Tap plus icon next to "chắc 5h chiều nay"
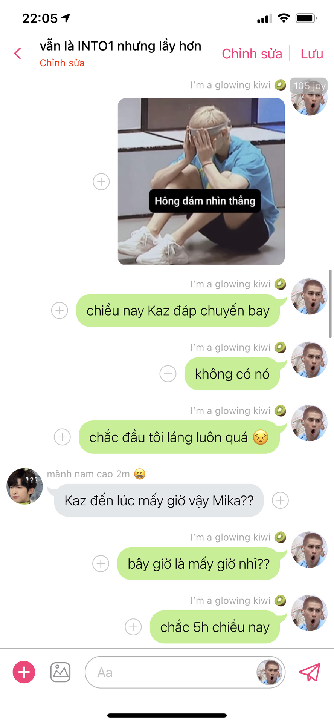The image size is (334, 724). tap(133, 627)
